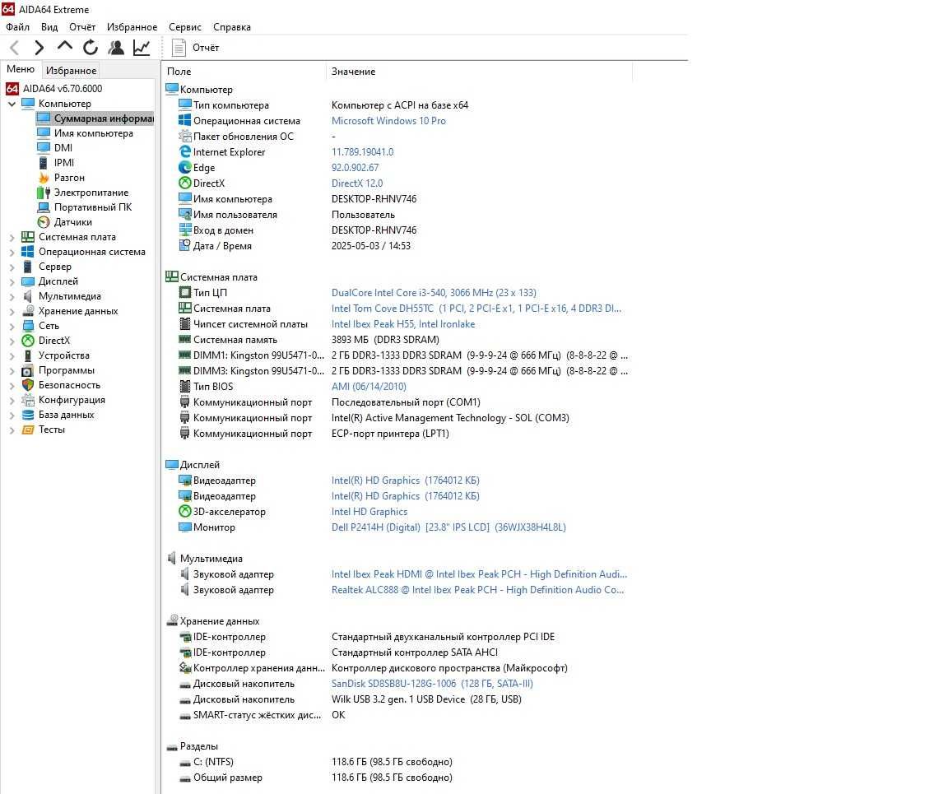The width and height of the screenshot is (948, 794).
Task: Open the Сервис menu
Action: pos(185,26)
